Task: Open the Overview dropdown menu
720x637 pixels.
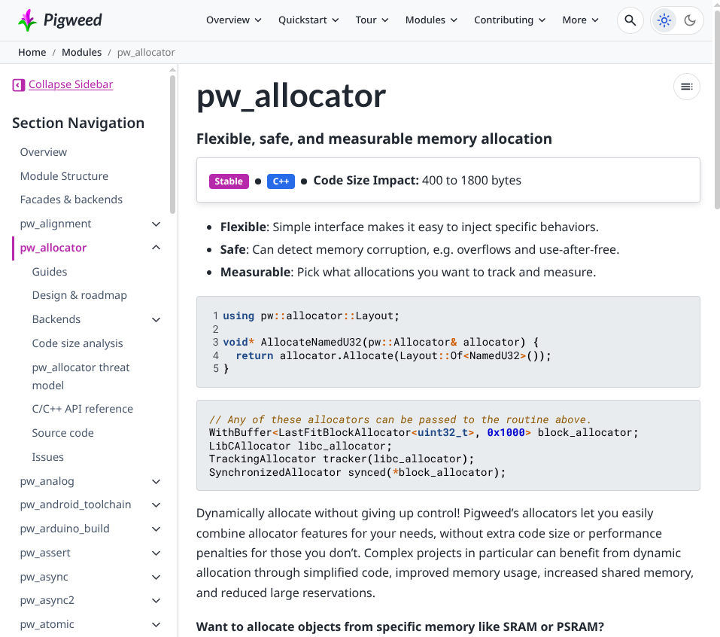Action: [234, 20]
